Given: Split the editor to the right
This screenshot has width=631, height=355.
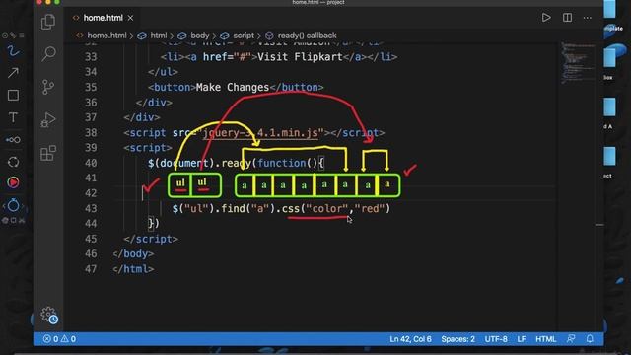Looking at the screenshot, I should (x=568, y=18).
